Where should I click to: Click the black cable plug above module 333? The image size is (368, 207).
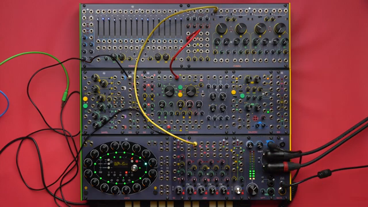129,77
